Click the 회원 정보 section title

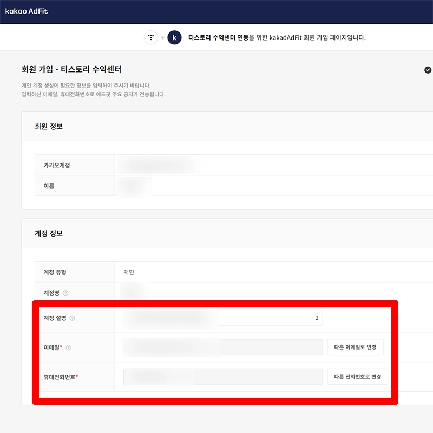pos(49,127)
